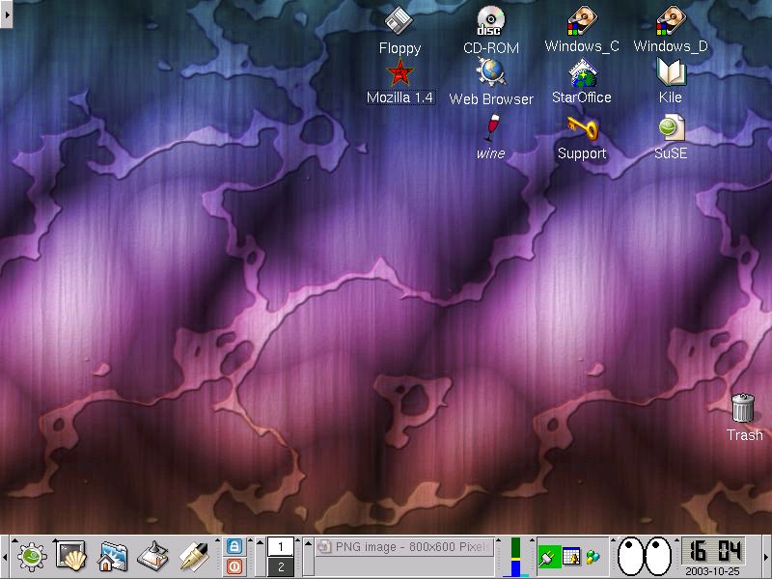Hide the panel using the right edge arrow
The image size is (772, 579).
click(x=766, y=556)
